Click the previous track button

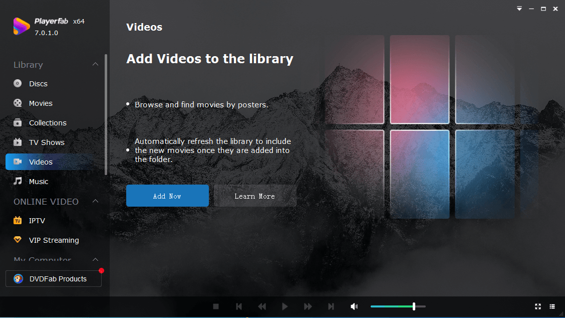click(x=239, y=306)
